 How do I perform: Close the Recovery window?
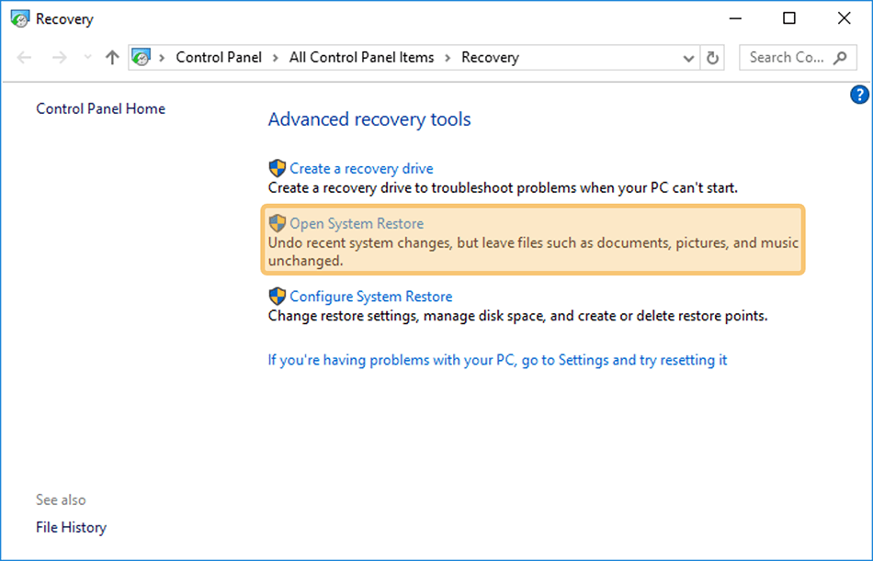click(844, 18)
